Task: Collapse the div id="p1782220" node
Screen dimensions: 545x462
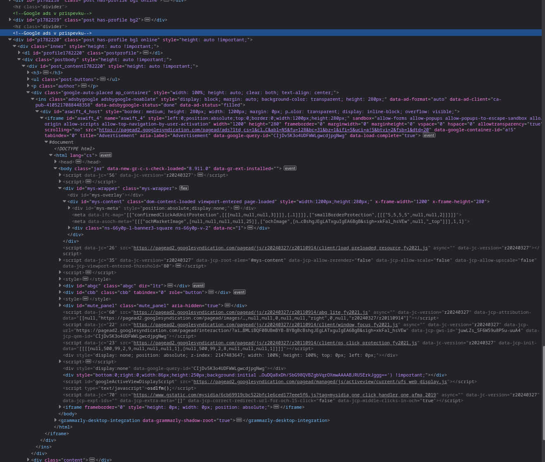Action: coord(10,40)
